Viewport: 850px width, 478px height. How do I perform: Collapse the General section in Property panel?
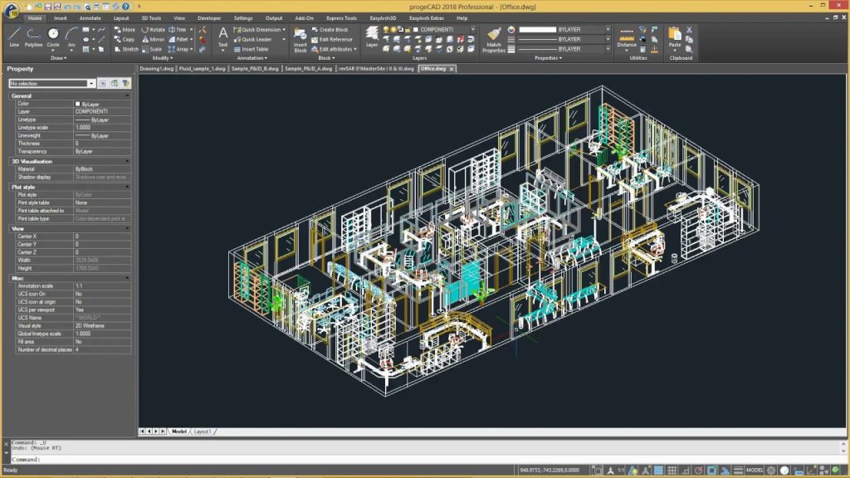(x=127, y=96)
